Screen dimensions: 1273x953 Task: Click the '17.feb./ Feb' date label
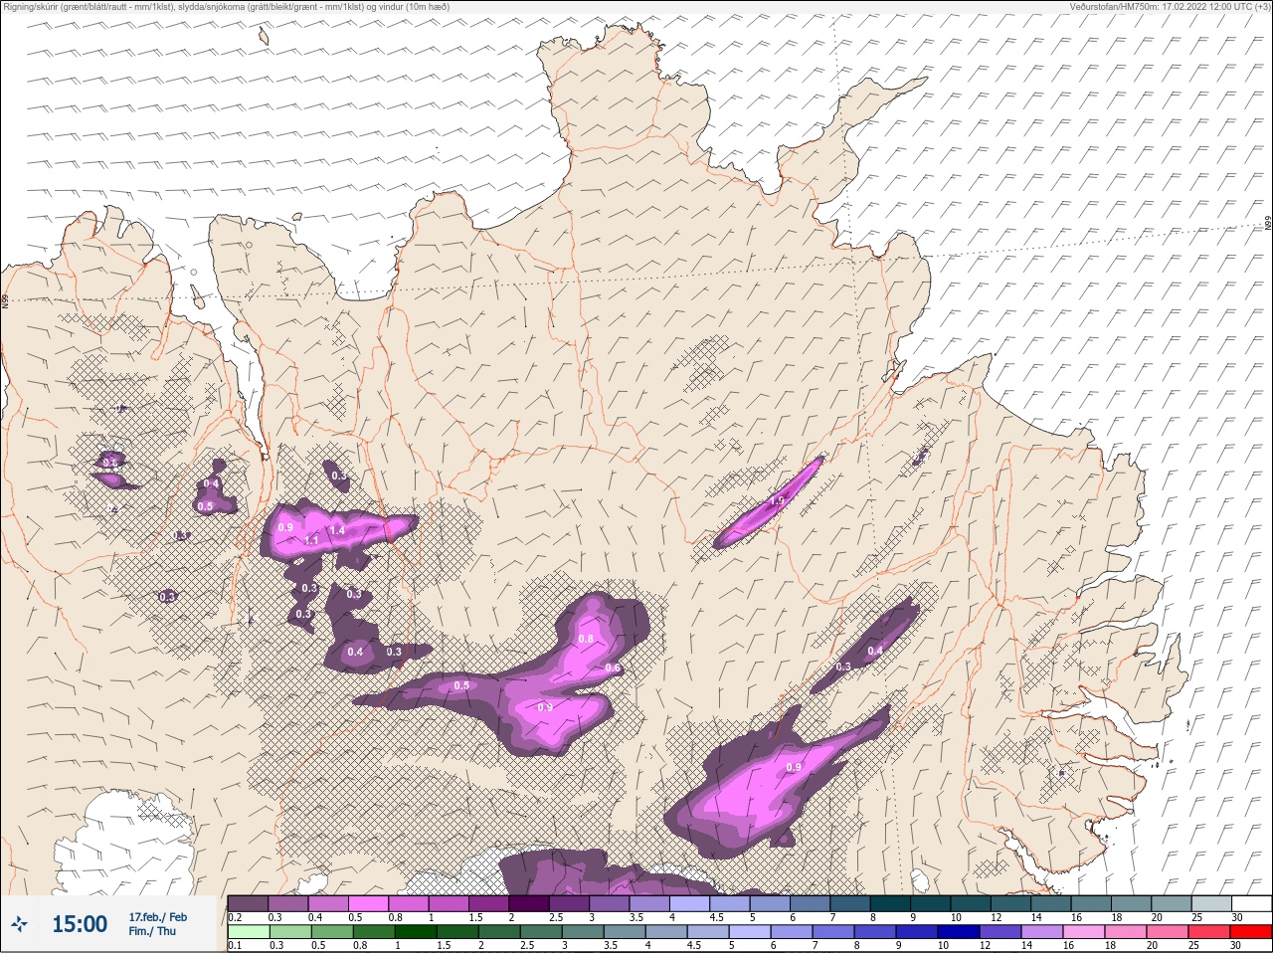point(157,916)
